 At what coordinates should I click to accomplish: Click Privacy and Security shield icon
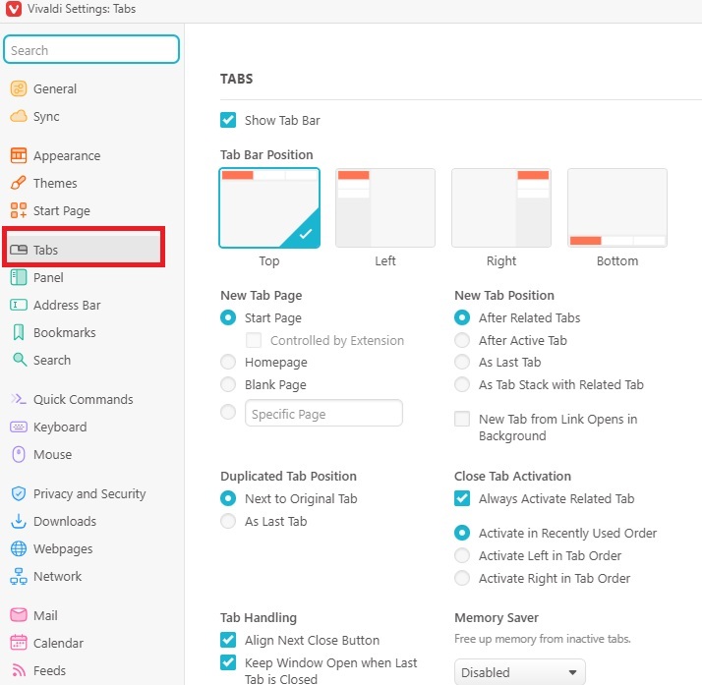point(19,493)
